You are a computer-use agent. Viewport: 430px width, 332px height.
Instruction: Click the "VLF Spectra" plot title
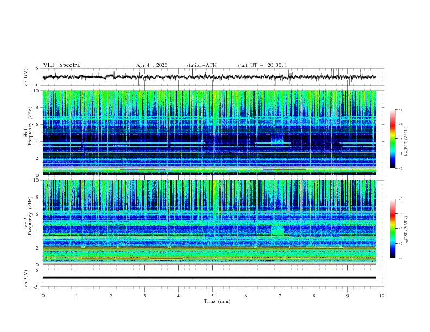(x=61, y=65)
